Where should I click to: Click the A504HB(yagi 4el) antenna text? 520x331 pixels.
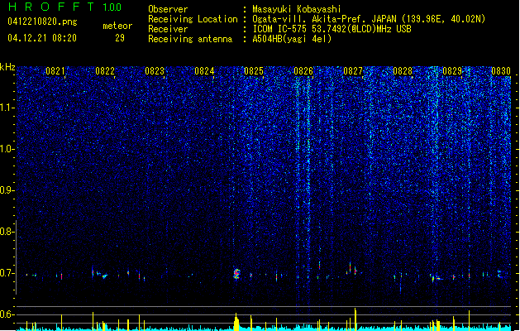[292, 39]
